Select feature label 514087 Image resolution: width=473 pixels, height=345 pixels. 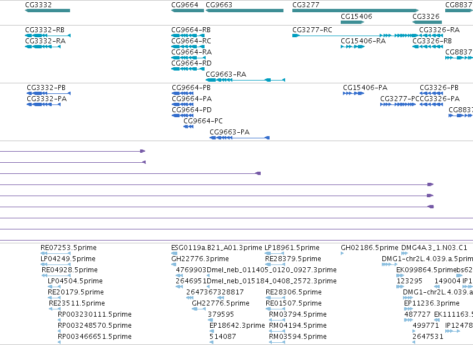click(x=223, y=337)
